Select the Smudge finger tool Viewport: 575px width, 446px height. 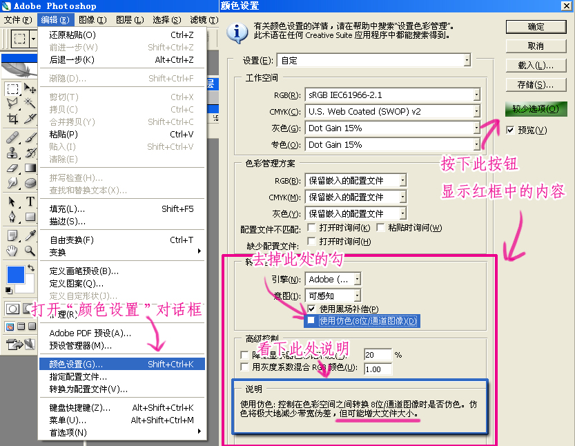(x=12, y=183)
